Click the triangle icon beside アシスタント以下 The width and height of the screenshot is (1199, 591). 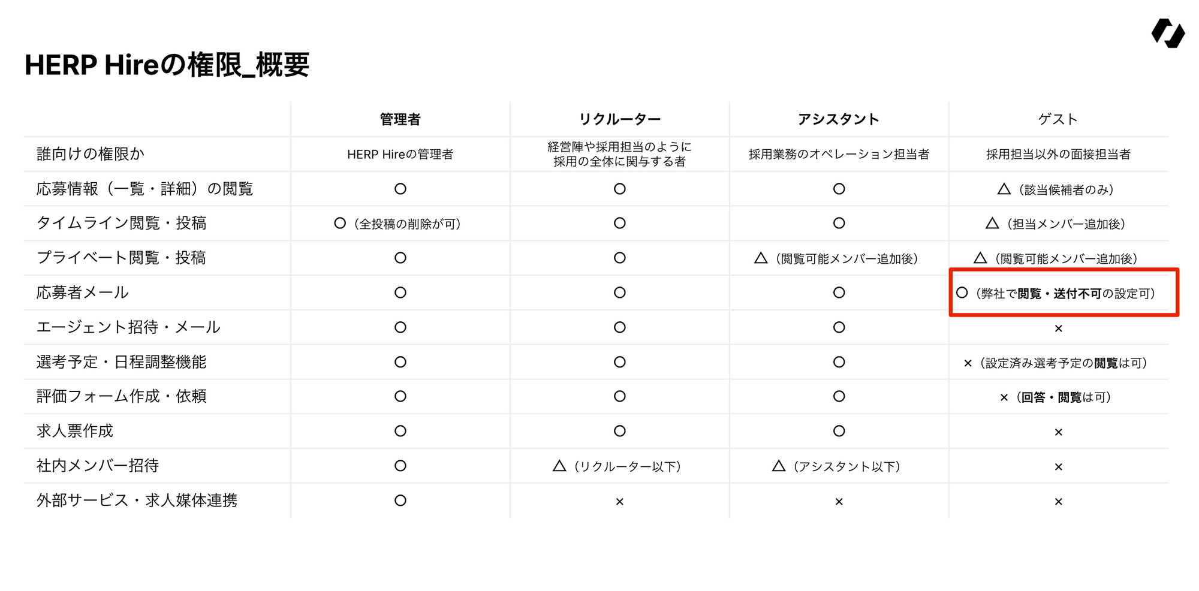pyautogui.click(x=779, y=466)
